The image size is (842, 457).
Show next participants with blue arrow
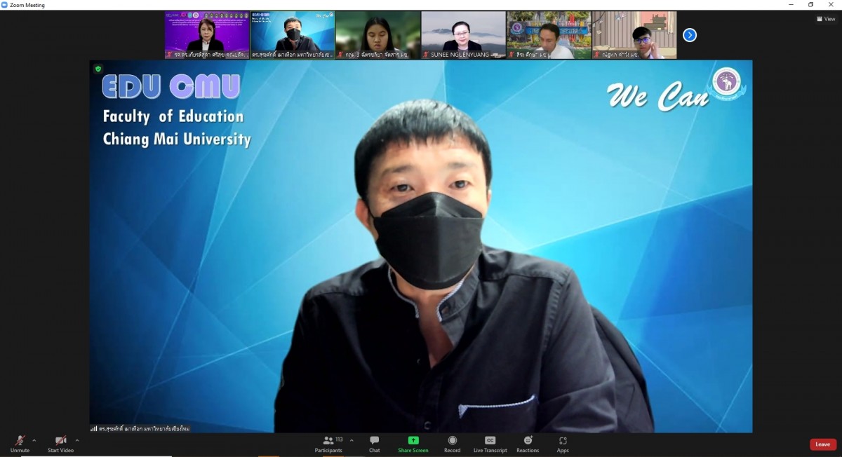690,35
